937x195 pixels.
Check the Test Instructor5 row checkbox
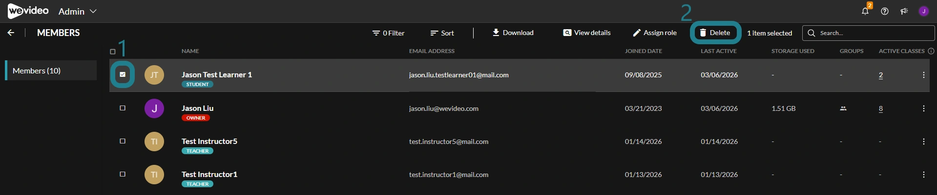[x=123, y=141]
